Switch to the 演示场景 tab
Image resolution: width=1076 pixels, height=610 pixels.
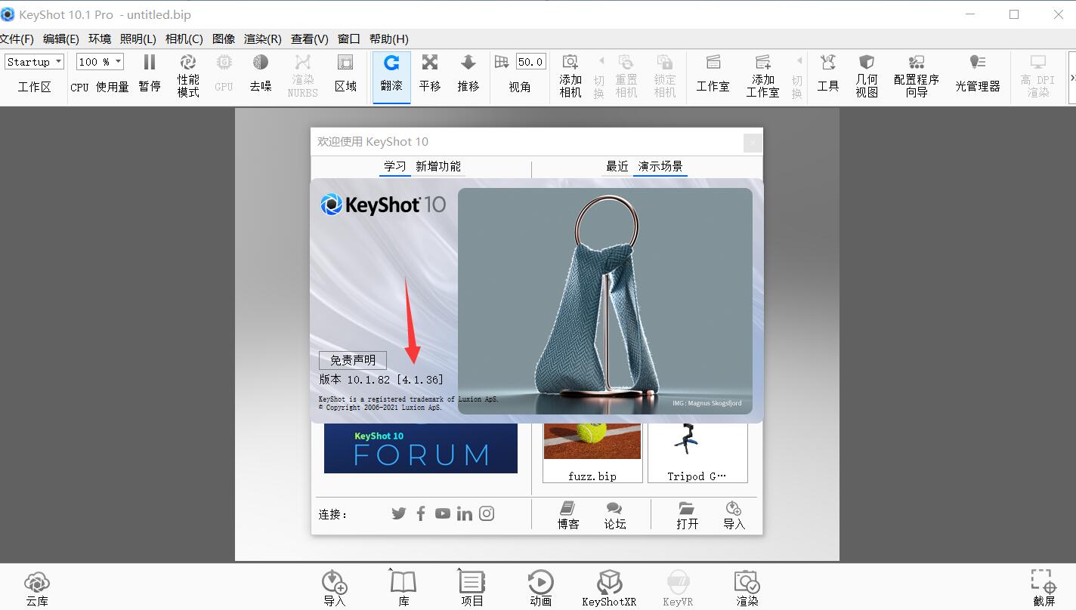pyautogui.click(x=660, y=167)
